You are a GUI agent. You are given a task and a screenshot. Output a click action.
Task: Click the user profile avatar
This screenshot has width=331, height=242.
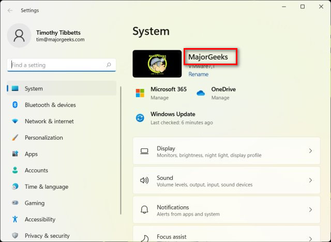[x=19, y=36]
